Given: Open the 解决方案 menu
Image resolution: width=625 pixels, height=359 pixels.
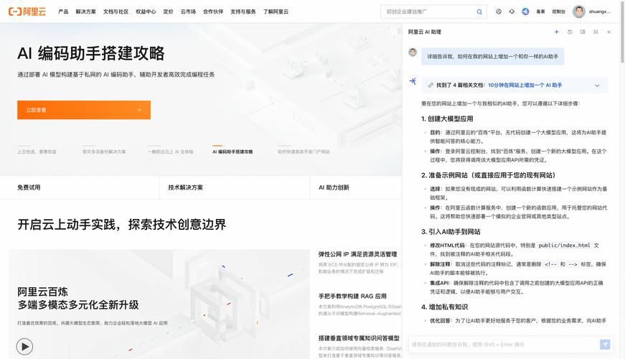Looking at the screenshot, I should coord(85,11).
